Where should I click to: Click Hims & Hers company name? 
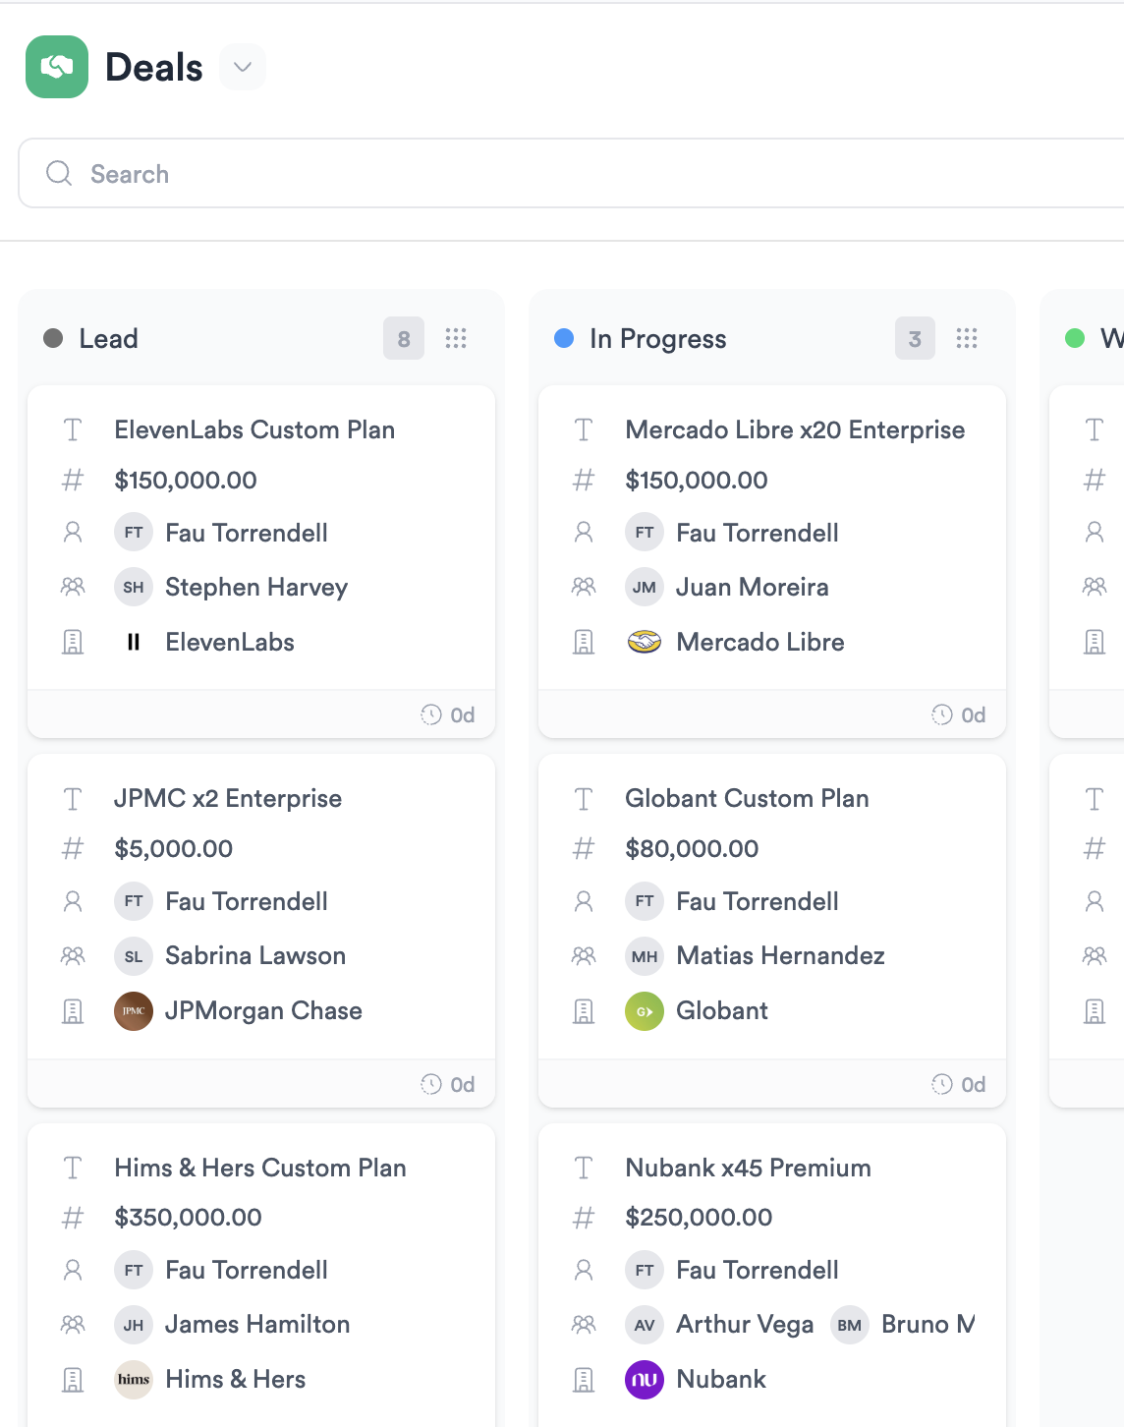[236, 1379]
